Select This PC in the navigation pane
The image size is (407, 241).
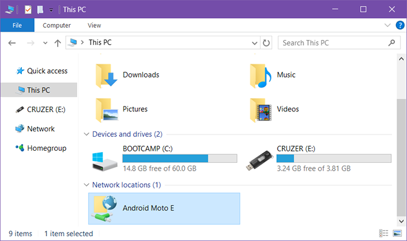click(x=39, y=90)
